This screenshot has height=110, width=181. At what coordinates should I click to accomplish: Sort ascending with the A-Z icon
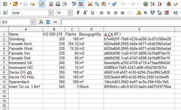point(153,4)
